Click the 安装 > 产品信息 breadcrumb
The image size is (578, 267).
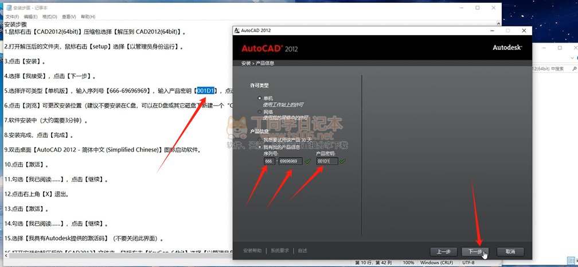pos(257,63)
